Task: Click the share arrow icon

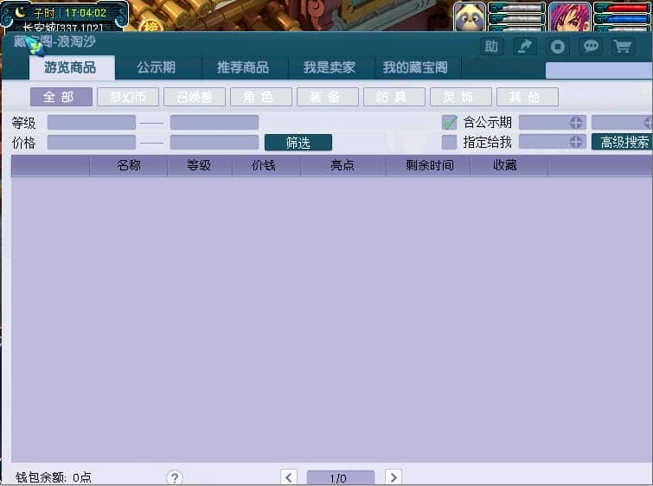Action: click(525, 47)
